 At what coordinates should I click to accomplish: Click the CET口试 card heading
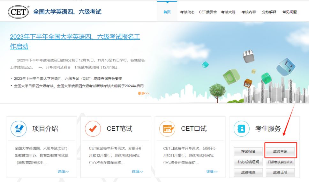pyautogui.click(x=194, y=129)
